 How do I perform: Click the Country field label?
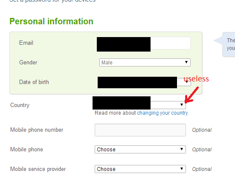[20, 105]
